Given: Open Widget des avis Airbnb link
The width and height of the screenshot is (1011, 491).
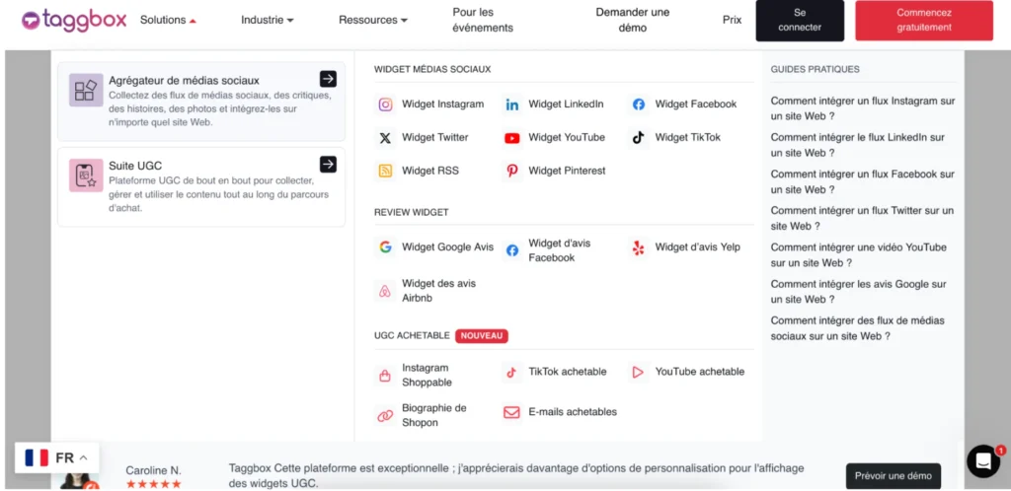Looking at the screenshot, I should pyautogui.click(x=439, y=291).
